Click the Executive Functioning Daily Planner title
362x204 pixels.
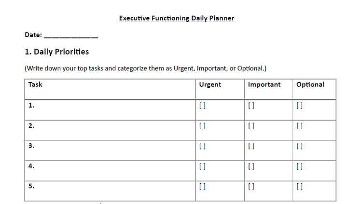click(x=177, y=18)
